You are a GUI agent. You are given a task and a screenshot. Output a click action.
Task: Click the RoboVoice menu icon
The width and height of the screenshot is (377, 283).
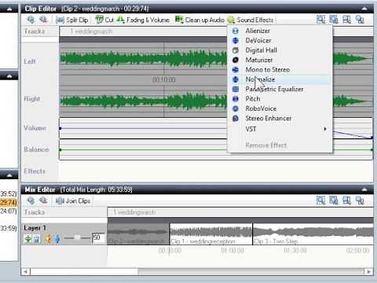coord(236,108)
